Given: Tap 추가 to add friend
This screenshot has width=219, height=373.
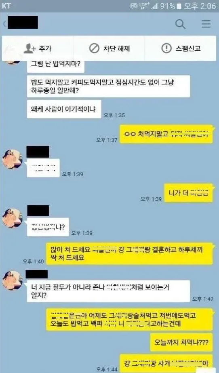Looking at the screenshot, I should pyautogui.click(x=45, y=48).
